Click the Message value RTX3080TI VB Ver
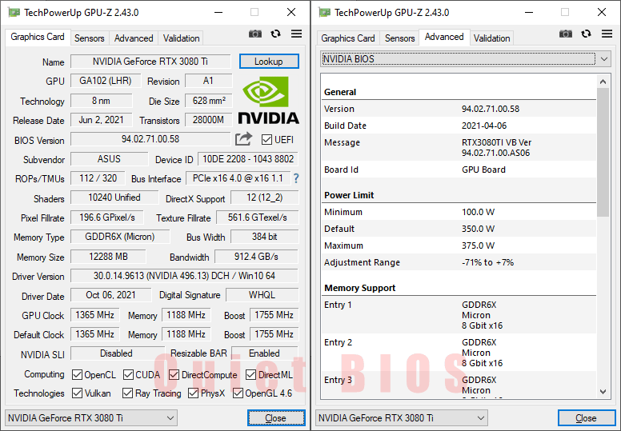This screenshot has height=431, width=621. (496, 142)
